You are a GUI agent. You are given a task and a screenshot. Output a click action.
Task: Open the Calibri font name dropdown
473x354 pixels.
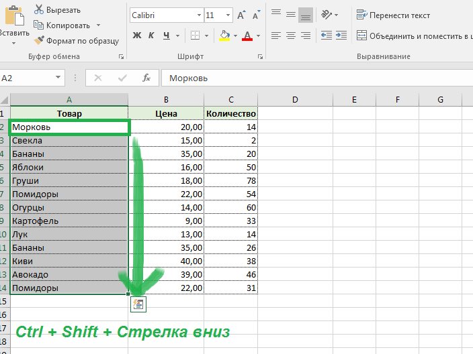coord(199,15)
